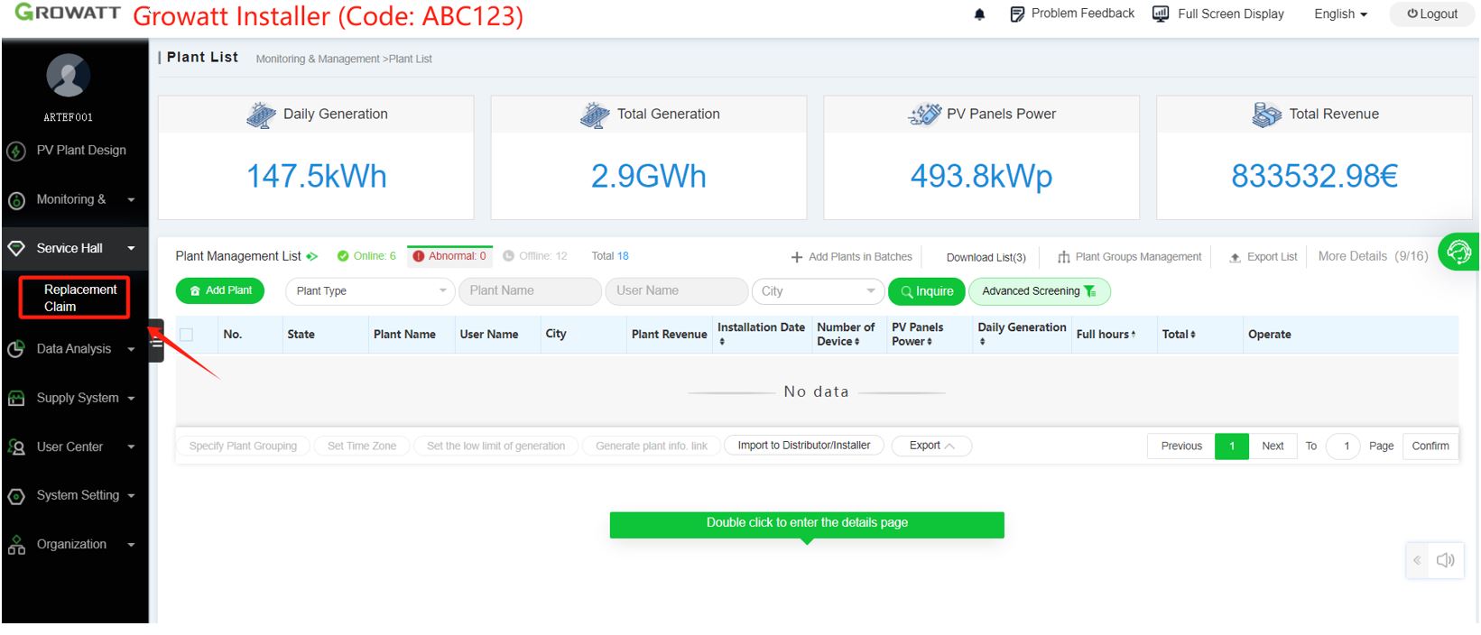Open the PV Plant Design page

click(80, 151)
